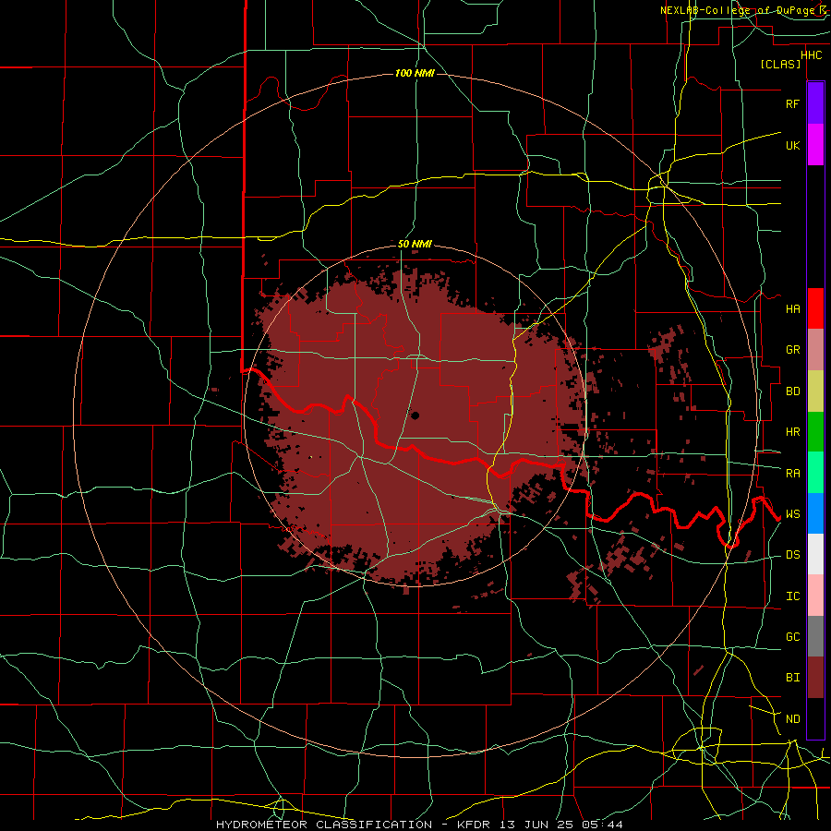Screen dimensions: 831x831
Task: Click the ND legend label
Action: pyautogui.click(x=792, y=718)
